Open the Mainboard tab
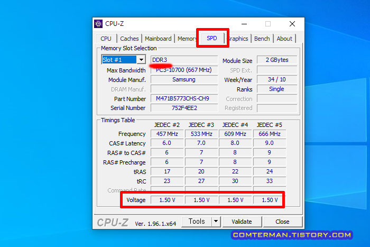370x247 pixels. click(158, 39)
